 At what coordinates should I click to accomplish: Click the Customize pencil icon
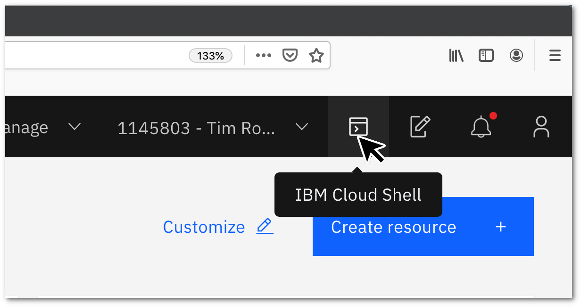pos(265,226)
